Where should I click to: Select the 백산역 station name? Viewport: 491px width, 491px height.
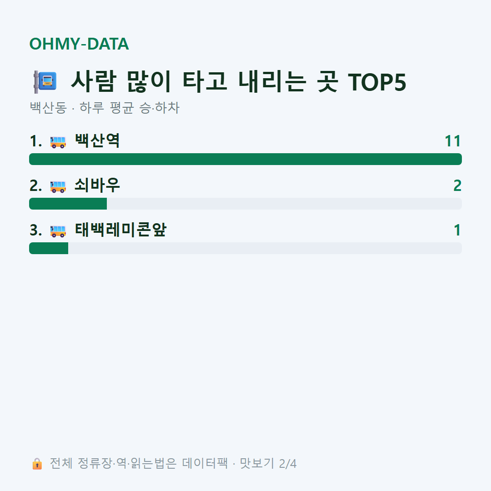pos(97,140)
